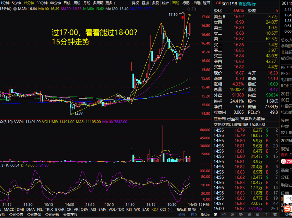Viewport: 292px width, 218px height.
Task: Select the 60分钟 period tab
Action: click(x=55, y=3)
